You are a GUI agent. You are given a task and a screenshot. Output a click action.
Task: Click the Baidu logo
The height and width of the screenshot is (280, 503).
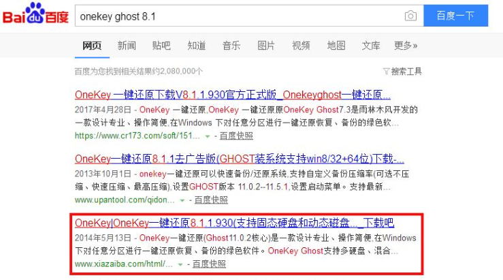coord(35,14)
